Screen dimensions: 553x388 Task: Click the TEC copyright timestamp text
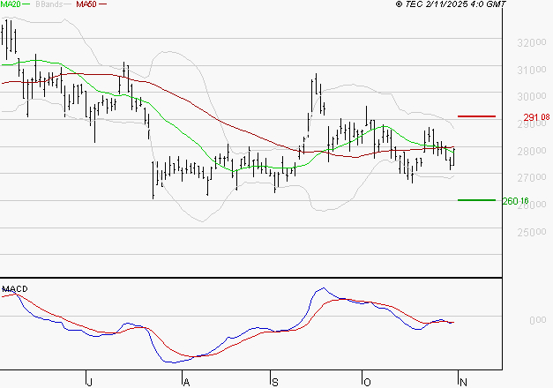click(x=451, y=4)
